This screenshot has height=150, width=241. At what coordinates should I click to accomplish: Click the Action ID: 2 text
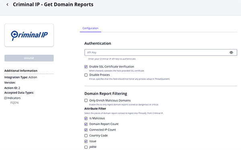12,88
